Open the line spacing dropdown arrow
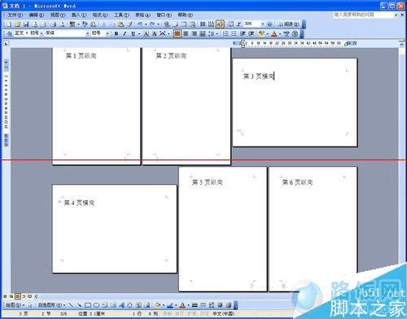The image size is (407, 319). 217,33
